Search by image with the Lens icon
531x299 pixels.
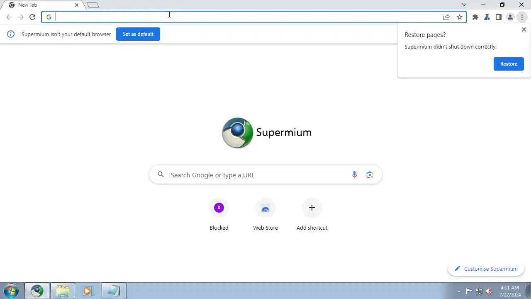(x=370, y=175)
